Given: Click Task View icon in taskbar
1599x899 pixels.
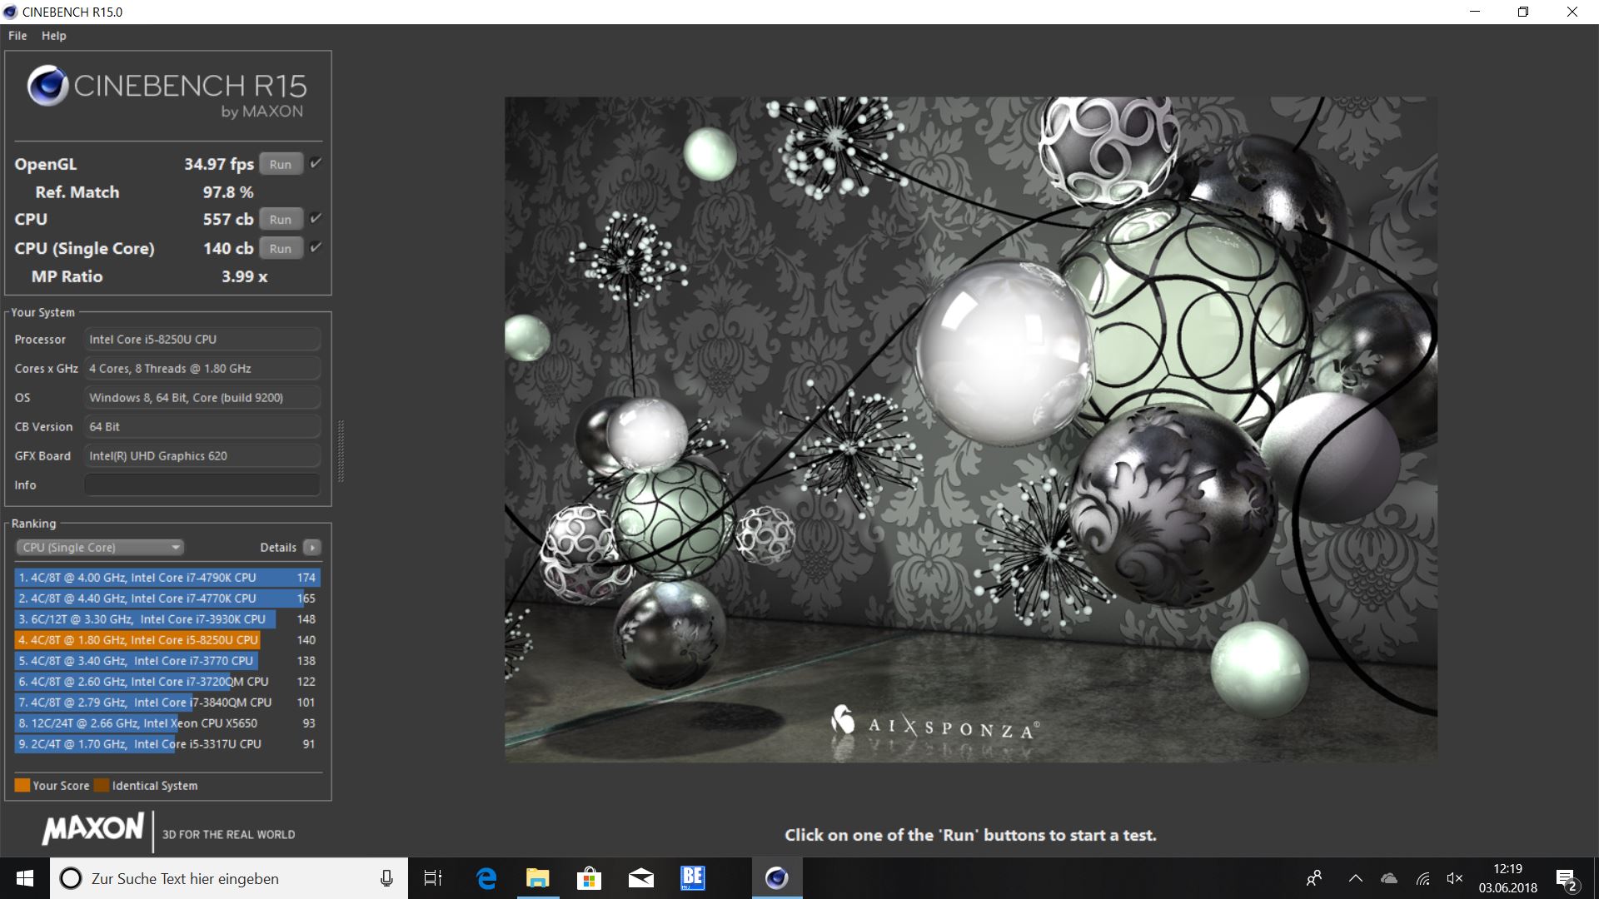Looking at the screenshot, I should point(433,878).
